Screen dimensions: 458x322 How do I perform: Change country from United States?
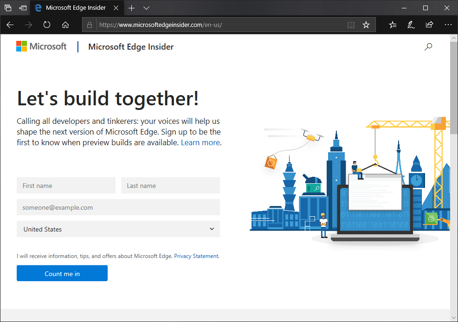(x=118, y=229)
